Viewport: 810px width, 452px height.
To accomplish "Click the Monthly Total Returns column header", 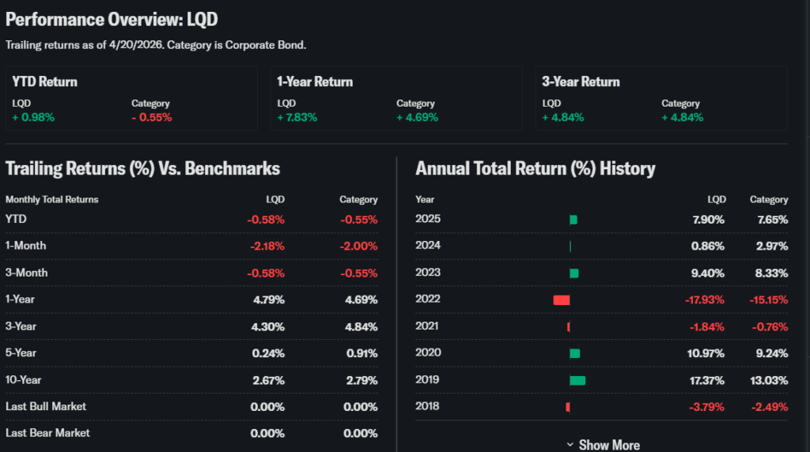I will coord(52,200).
